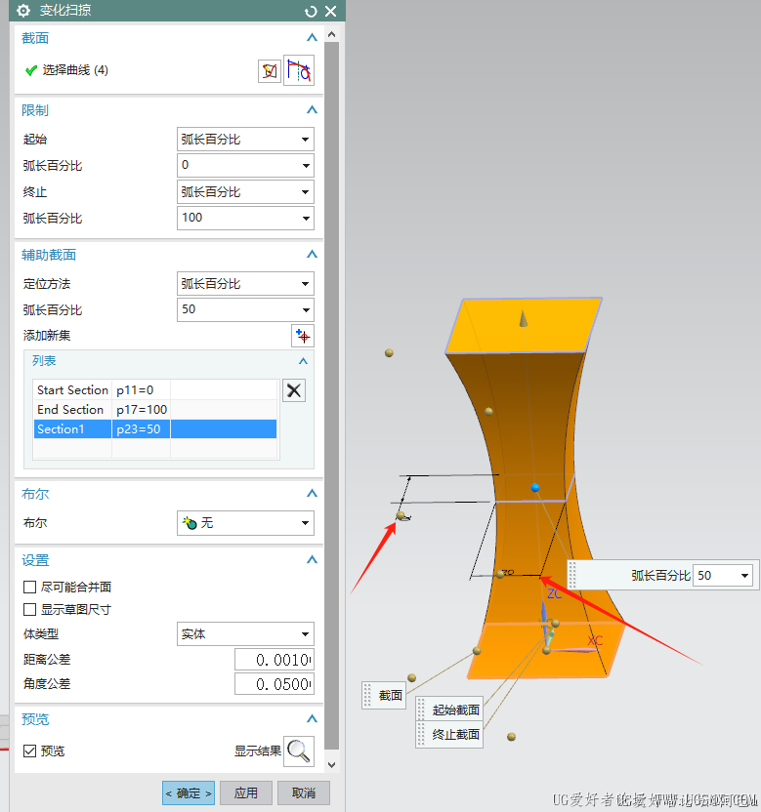
Task: Close the 变化扫掠 dialog
Action: coord(331,12)
